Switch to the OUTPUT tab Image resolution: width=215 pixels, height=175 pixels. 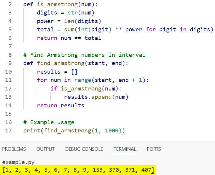click(45, 149)
